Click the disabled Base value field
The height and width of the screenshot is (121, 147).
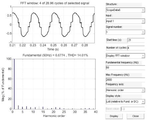133,109
